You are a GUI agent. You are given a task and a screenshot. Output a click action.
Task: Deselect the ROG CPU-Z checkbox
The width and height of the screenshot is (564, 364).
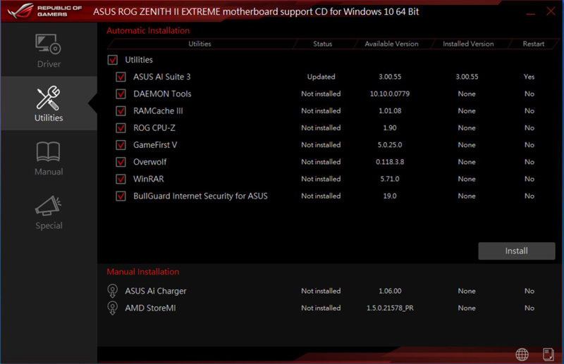[121, 127]
